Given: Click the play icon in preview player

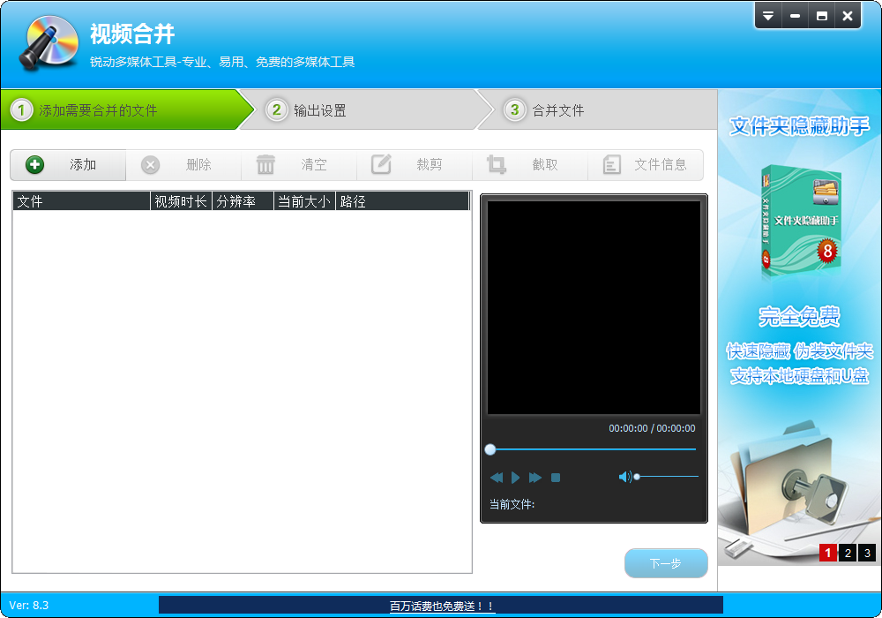Looking at the screenshot, I should (515, 478).
